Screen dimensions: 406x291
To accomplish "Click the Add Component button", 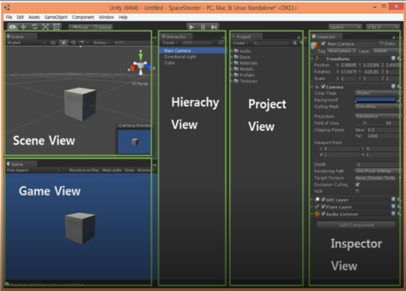I will click(x=356, y=225).
